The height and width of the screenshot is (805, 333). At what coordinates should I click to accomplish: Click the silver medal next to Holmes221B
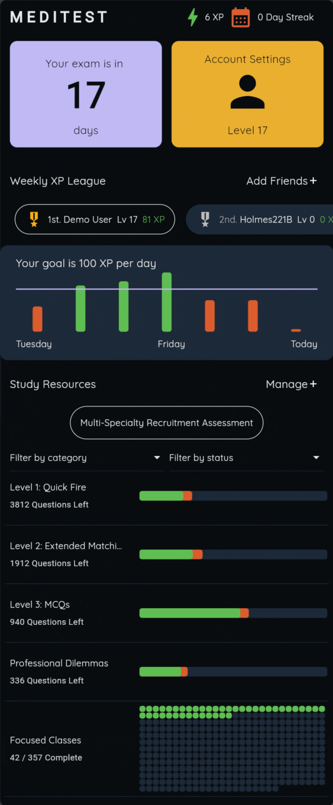coord(205,219)
